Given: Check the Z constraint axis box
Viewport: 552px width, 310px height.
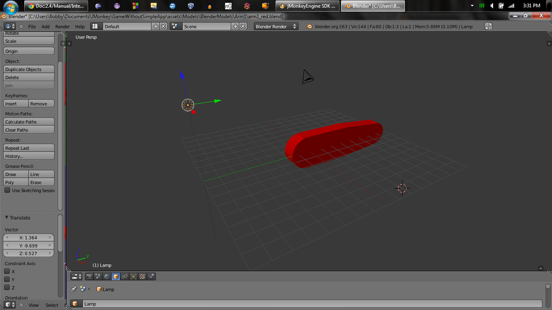Looking at the screenshot, I should pyautogui.click(x=8, y=287).
